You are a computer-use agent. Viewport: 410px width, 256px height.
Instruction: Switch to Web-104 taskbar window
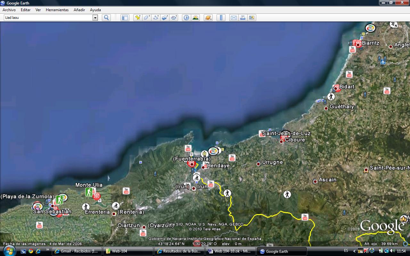pos(128,251)
